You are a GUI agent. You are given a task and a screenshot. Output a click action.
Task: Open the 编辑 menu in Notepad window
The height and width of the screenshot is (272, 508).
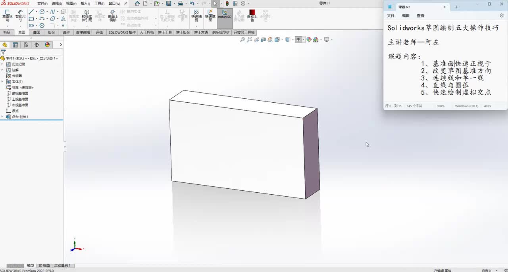pyautogui.click(x=406, y=16)
